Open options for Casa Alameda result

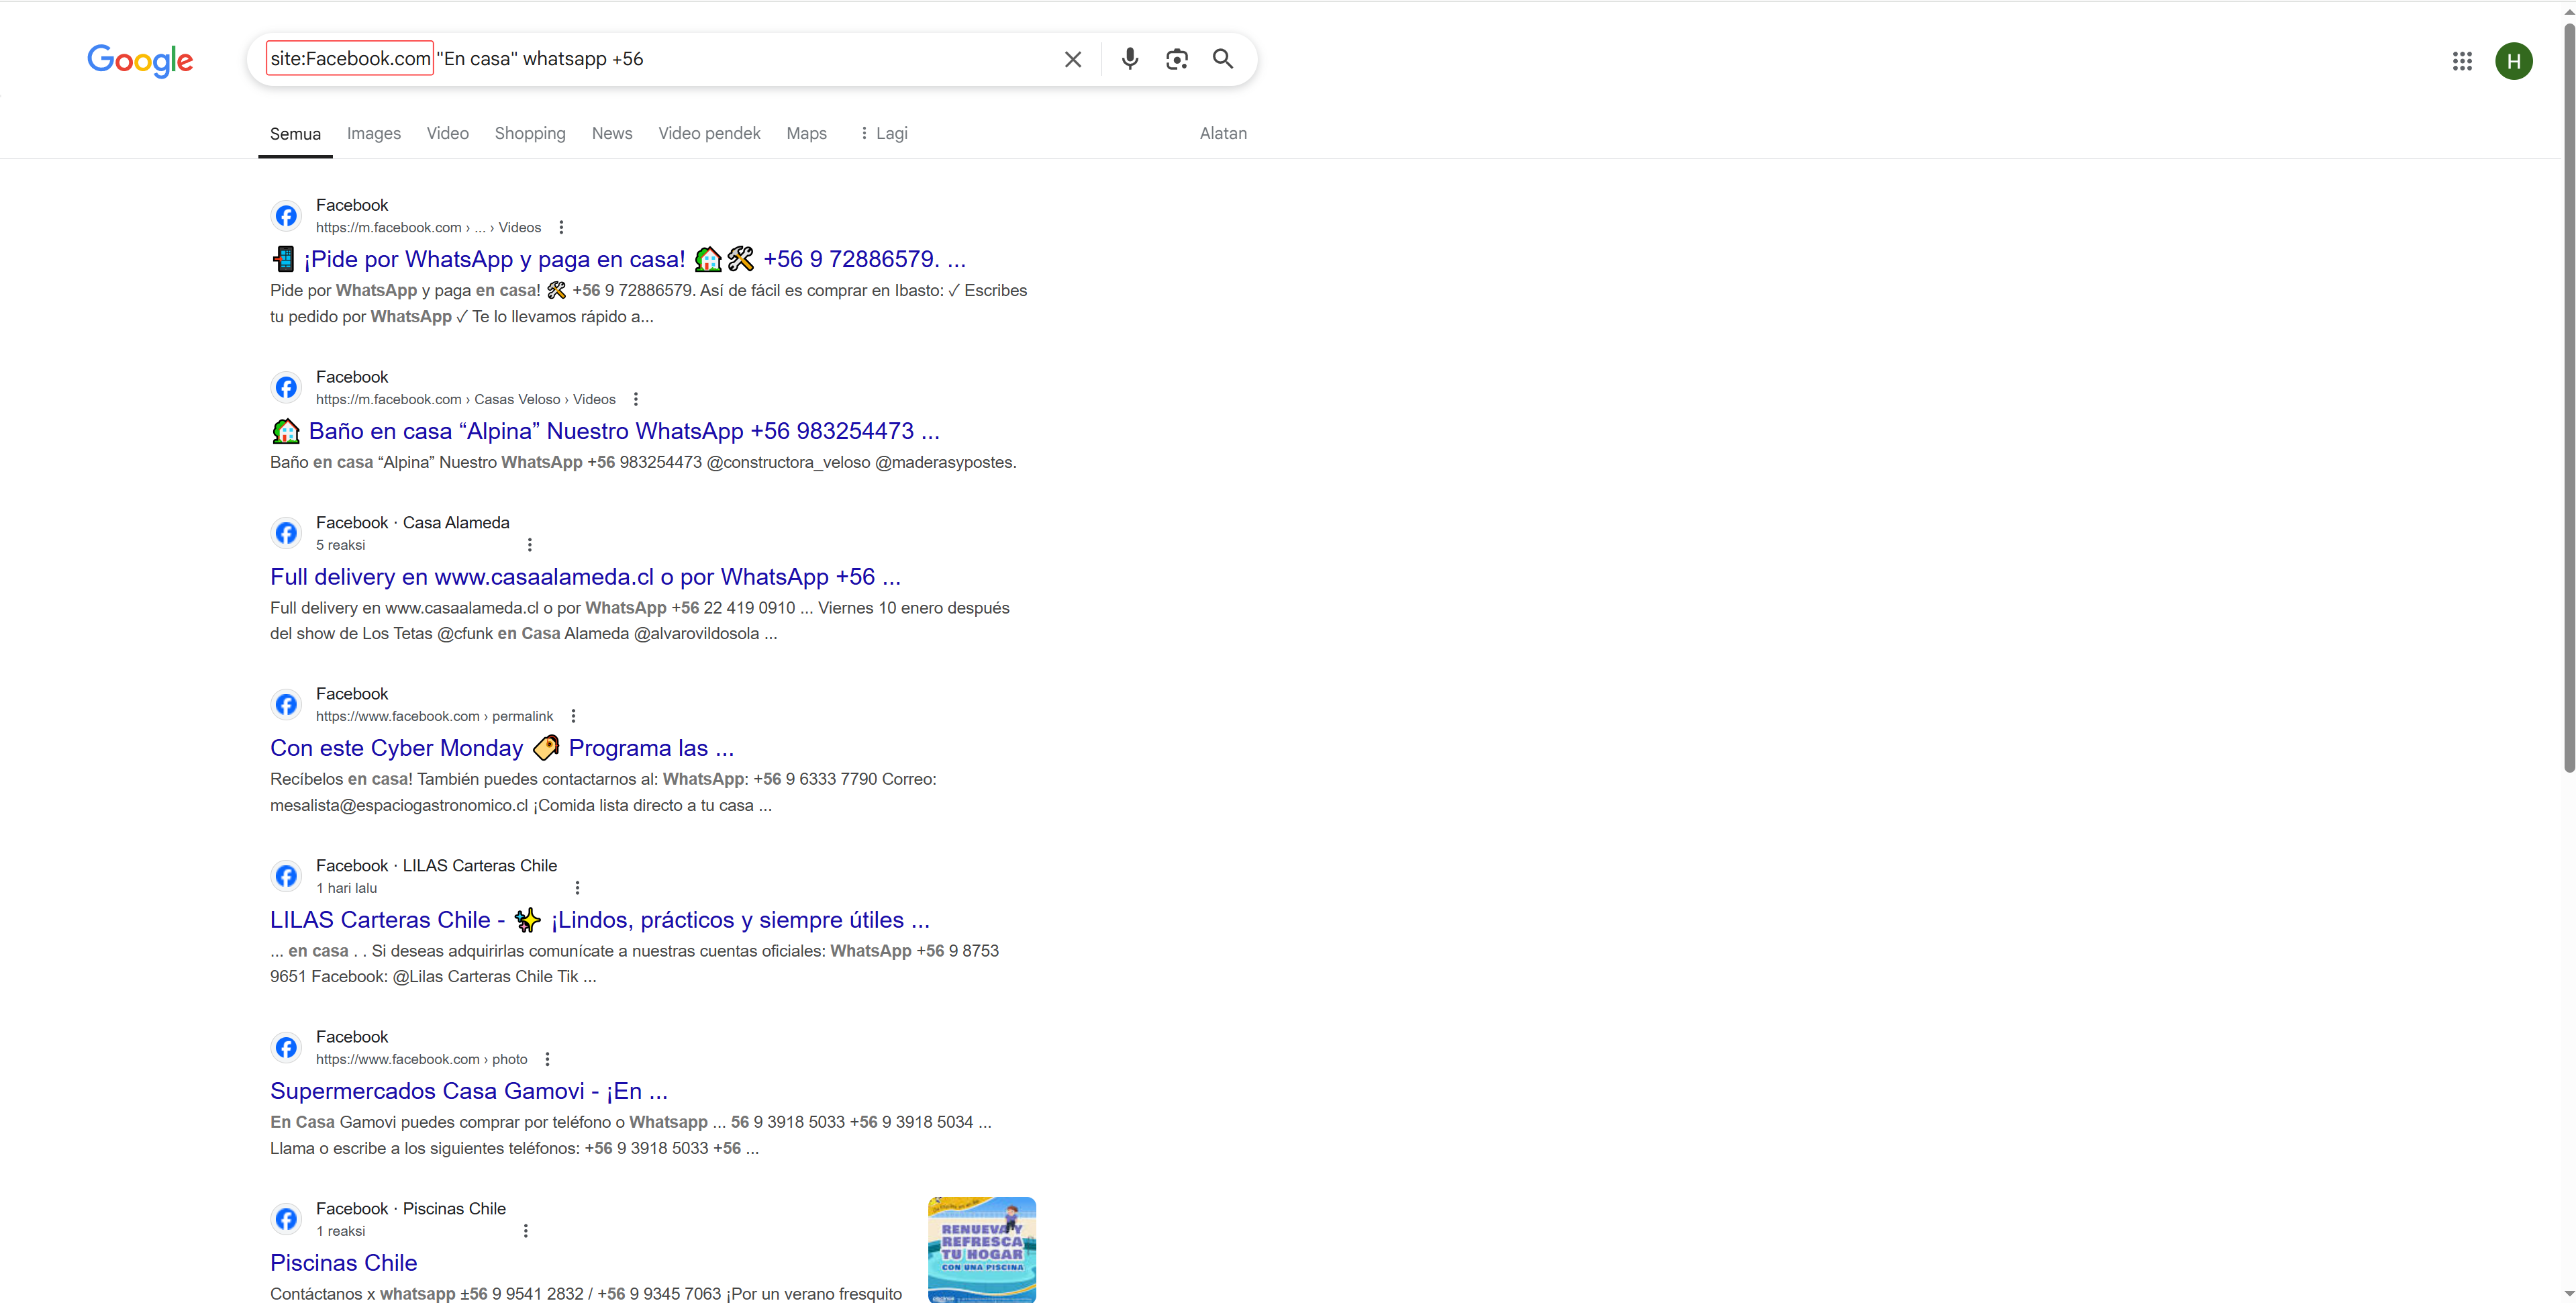pos(530,545)
